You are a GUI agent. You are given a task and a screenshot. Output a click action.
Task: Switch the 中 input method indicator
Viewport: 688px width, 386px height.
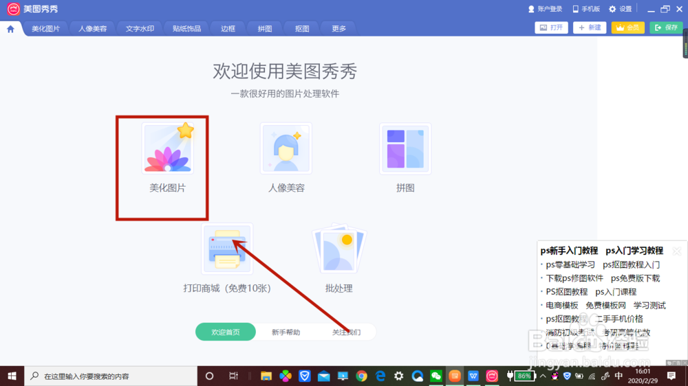619,376
